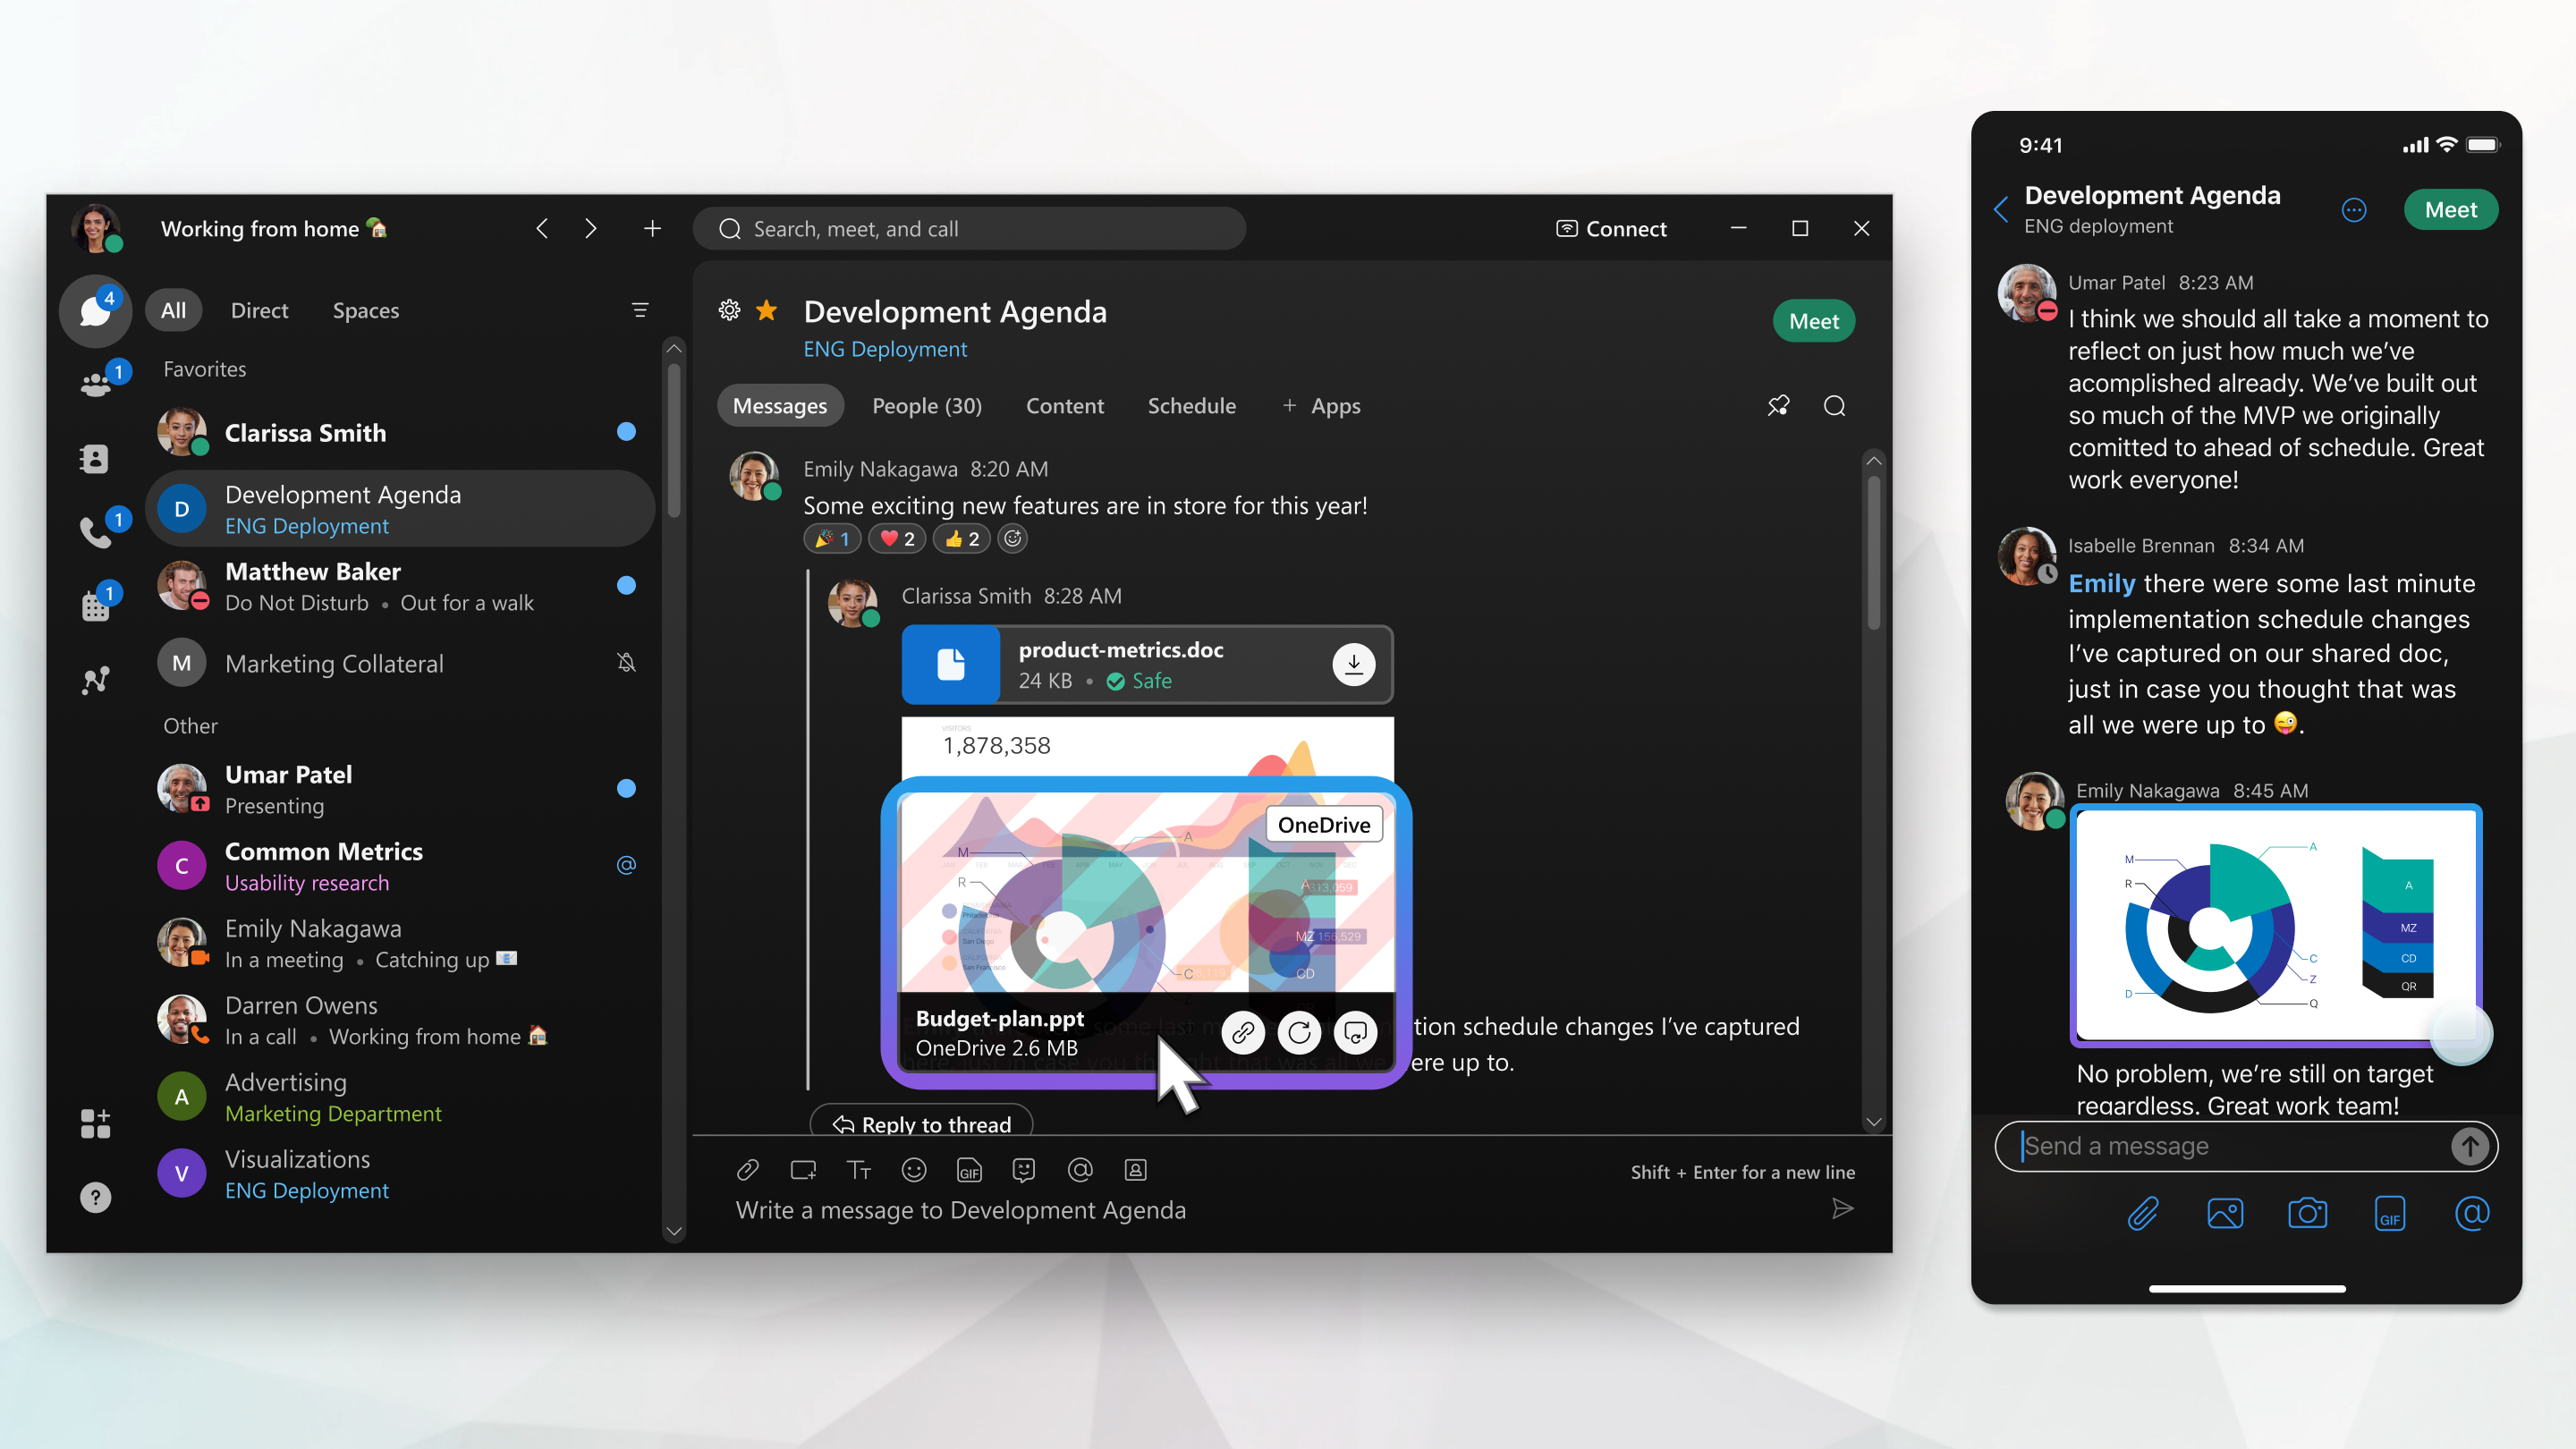Click the Download button on product-metrics.doc
Image resolution: width=2576 pixels, height=1449 pixels.
click(1352, 664)
